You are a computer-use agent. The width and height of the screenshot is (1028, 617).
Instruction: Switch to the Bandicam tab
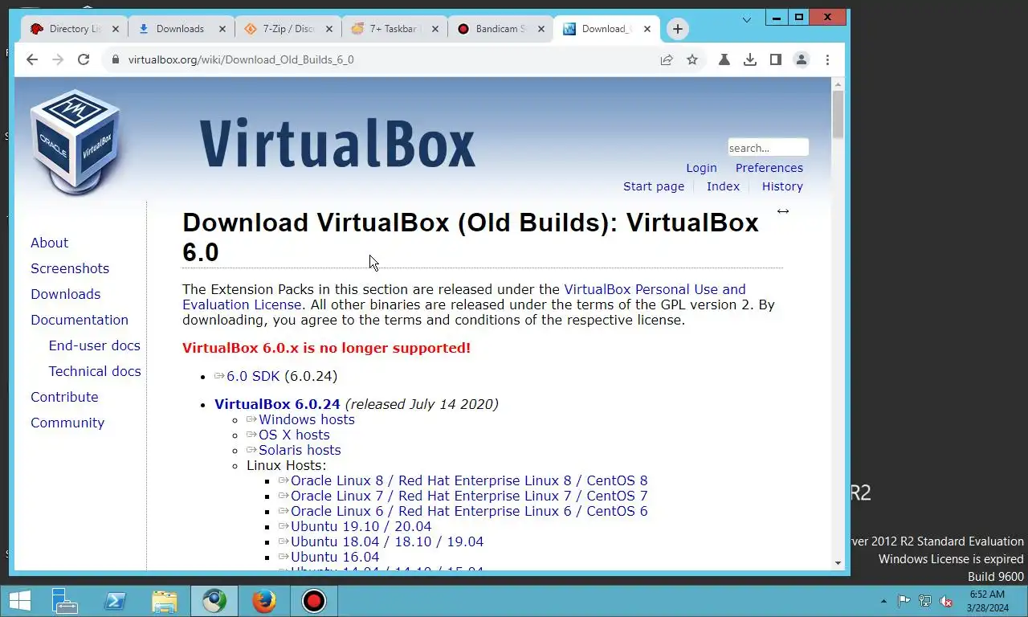point(501,29)
